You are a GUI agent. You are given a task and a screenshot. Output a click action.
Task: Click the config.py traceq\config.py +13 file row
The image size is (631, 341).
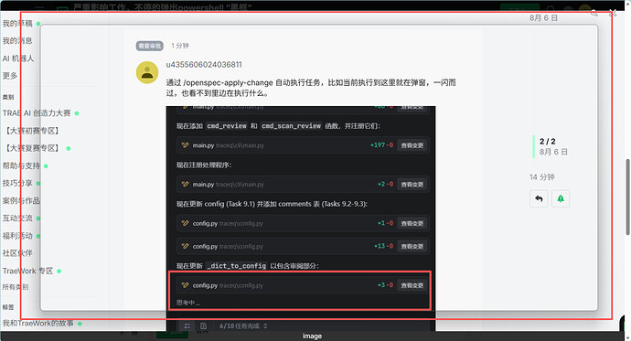tap(303, 246)
